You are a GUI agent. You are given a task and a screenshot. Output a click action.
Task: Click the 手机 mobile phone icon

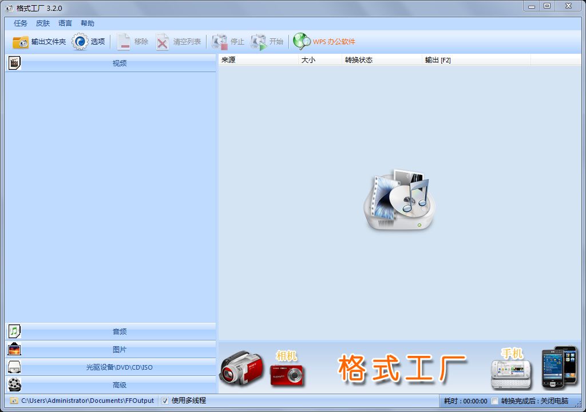[x=510, y=374]
